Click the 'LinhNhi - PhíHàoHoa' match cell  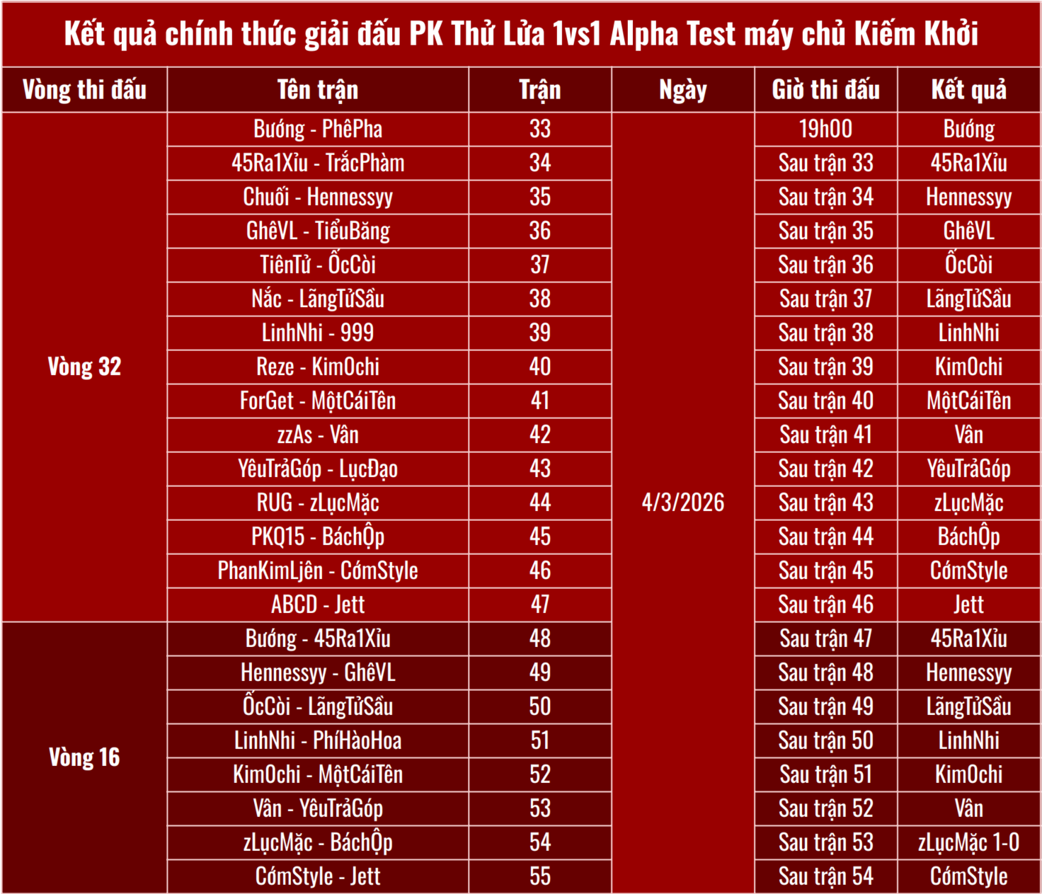coord(318,740)
